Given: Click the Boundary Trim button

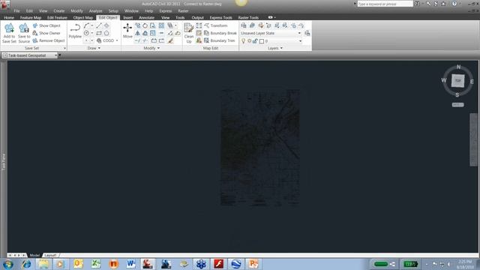Looking at the screenshot, I should coord(220,40).
